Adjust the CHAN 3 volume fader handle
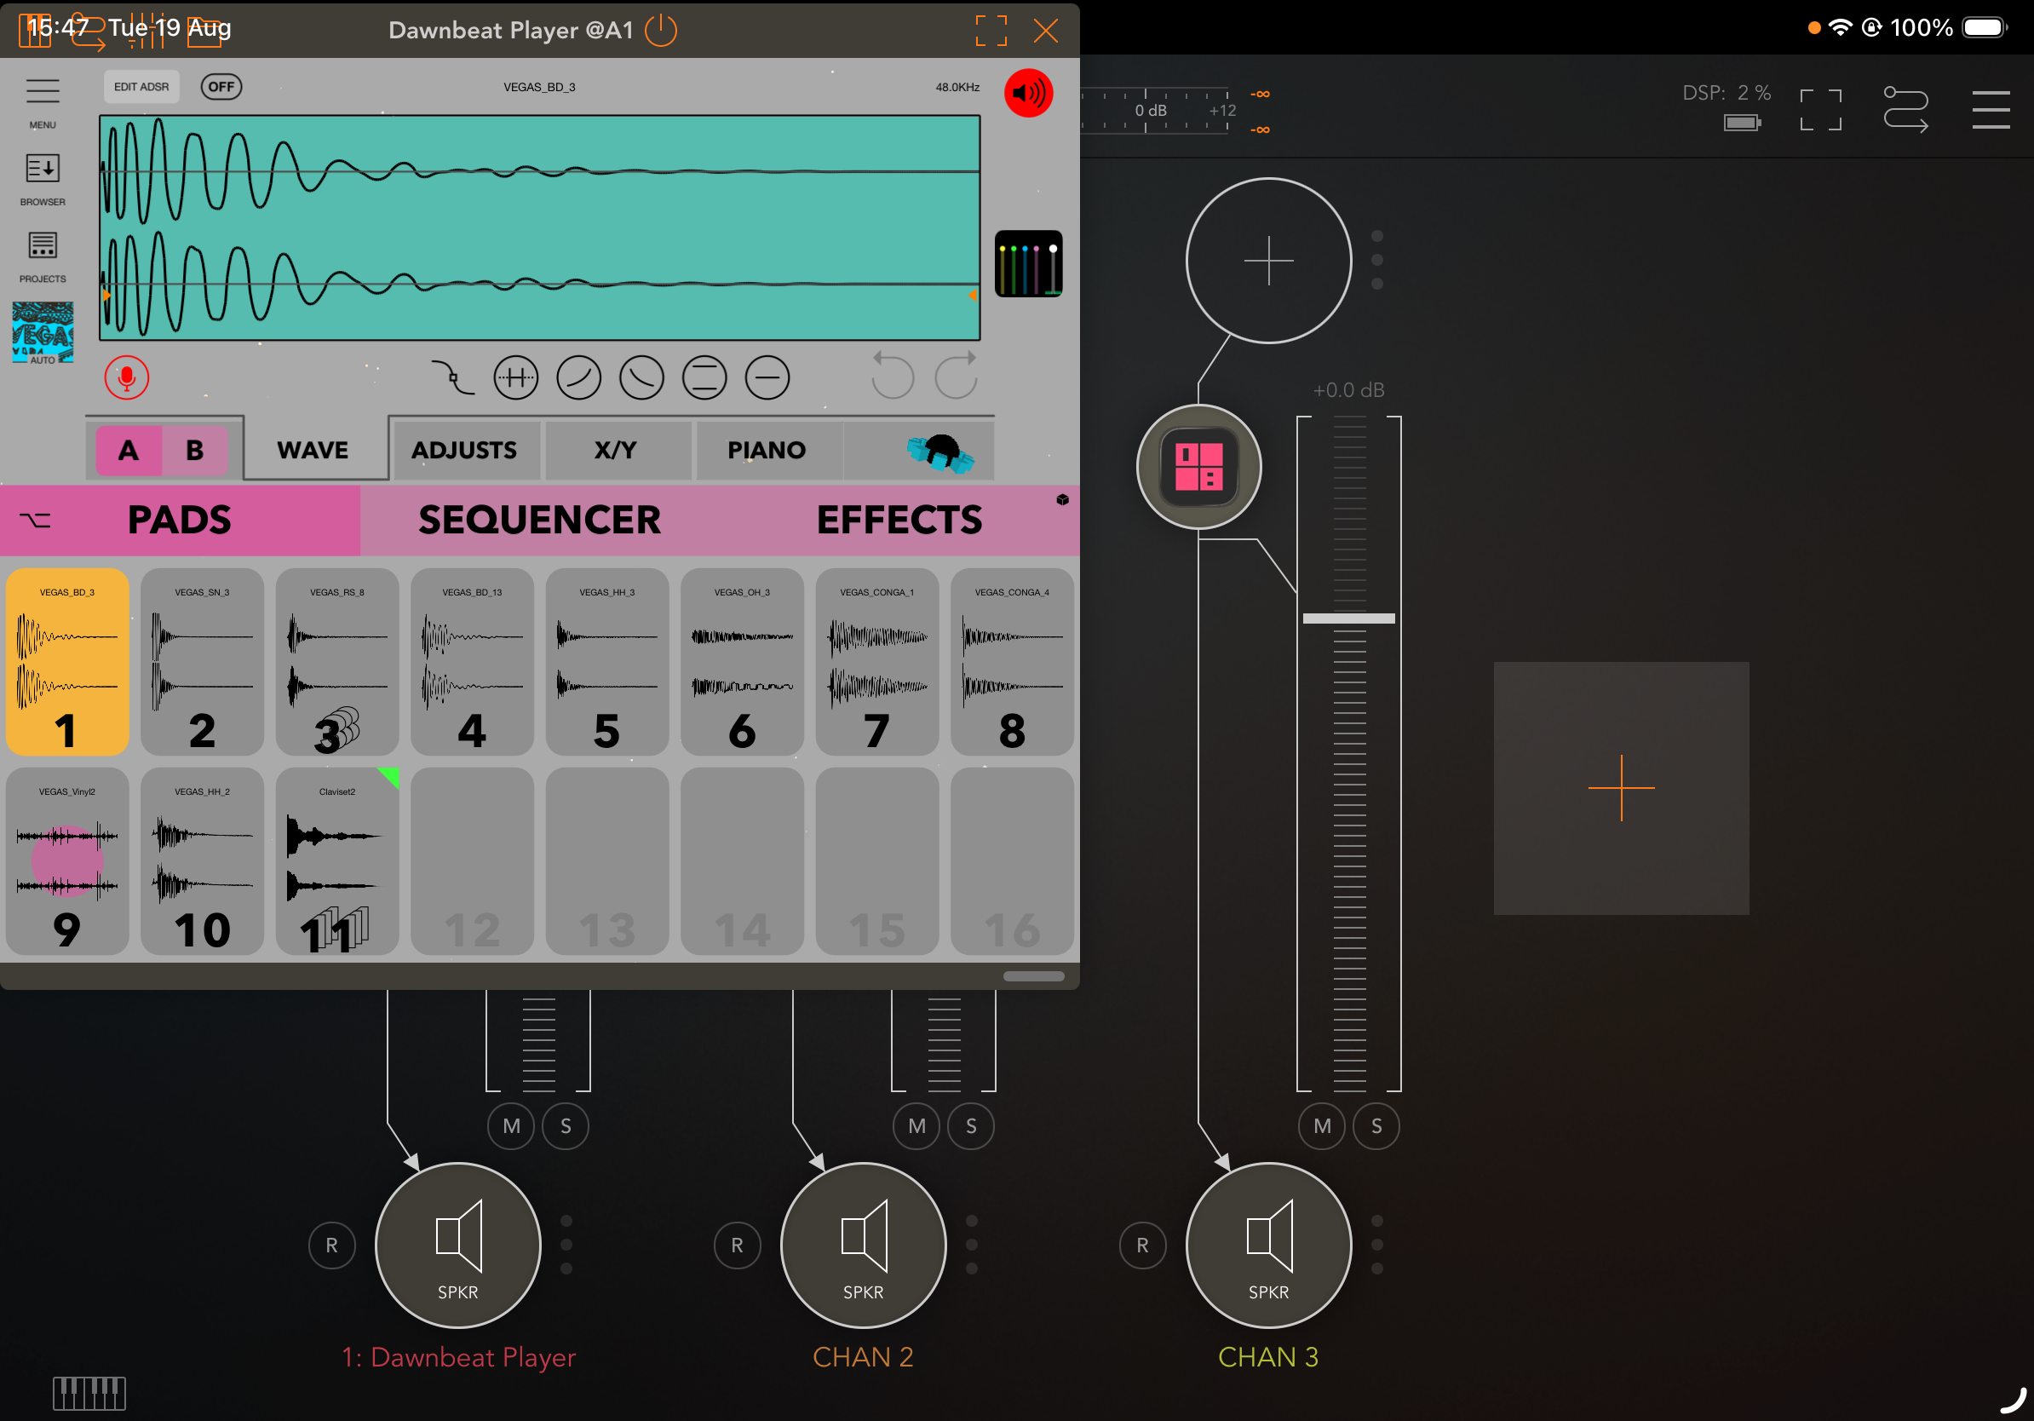 [x=1348, y=618]
